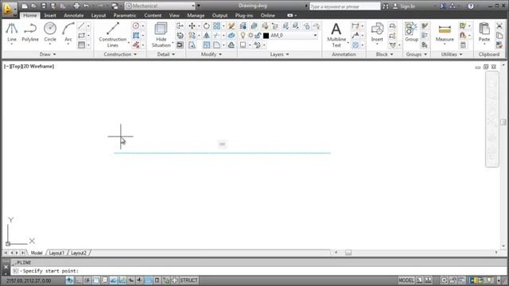The height and width of the screenshot is (286, 509).
Task: Click the rectangle draw tool icon
Action: point(81,35)
